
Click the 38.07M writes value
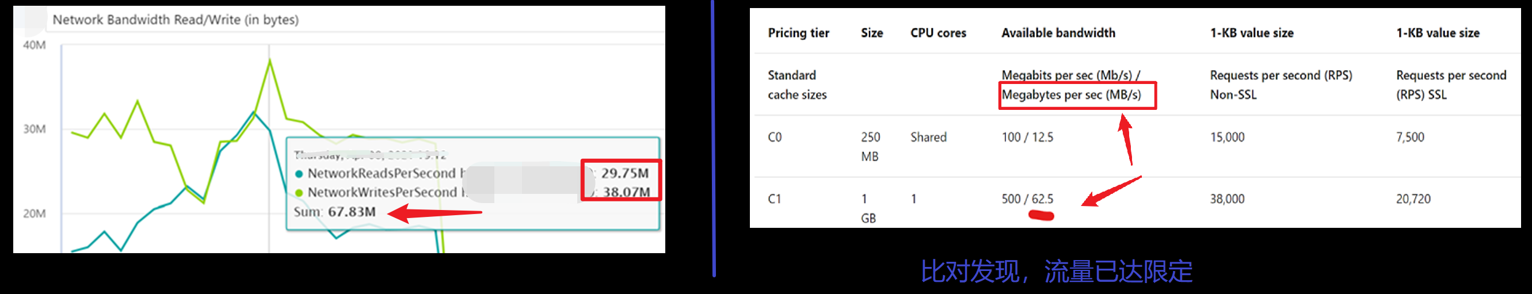[626, 192]
